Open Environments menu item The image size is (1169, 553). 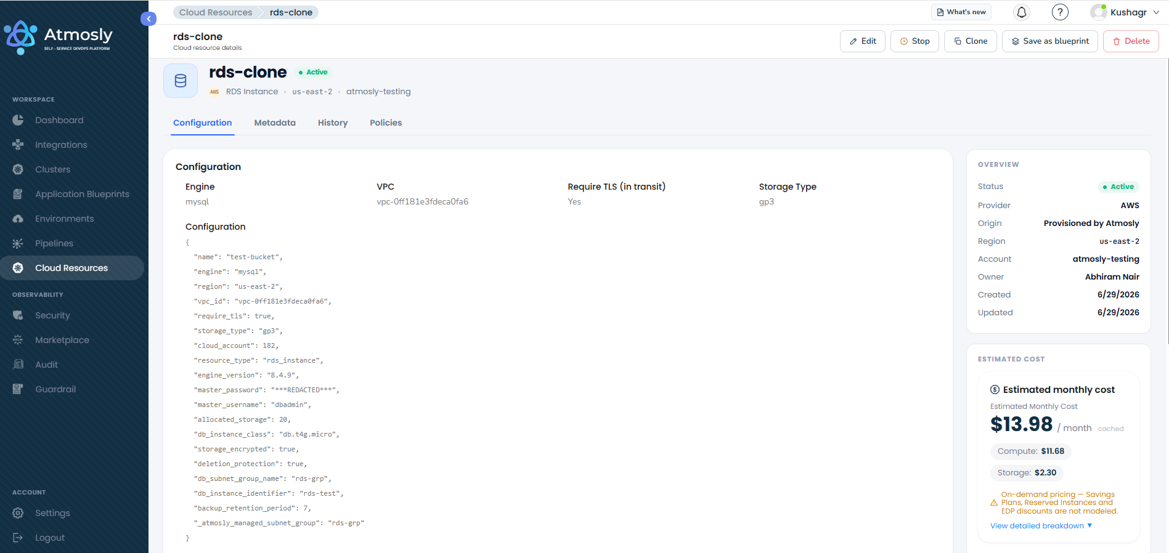(x=72, y=219)
